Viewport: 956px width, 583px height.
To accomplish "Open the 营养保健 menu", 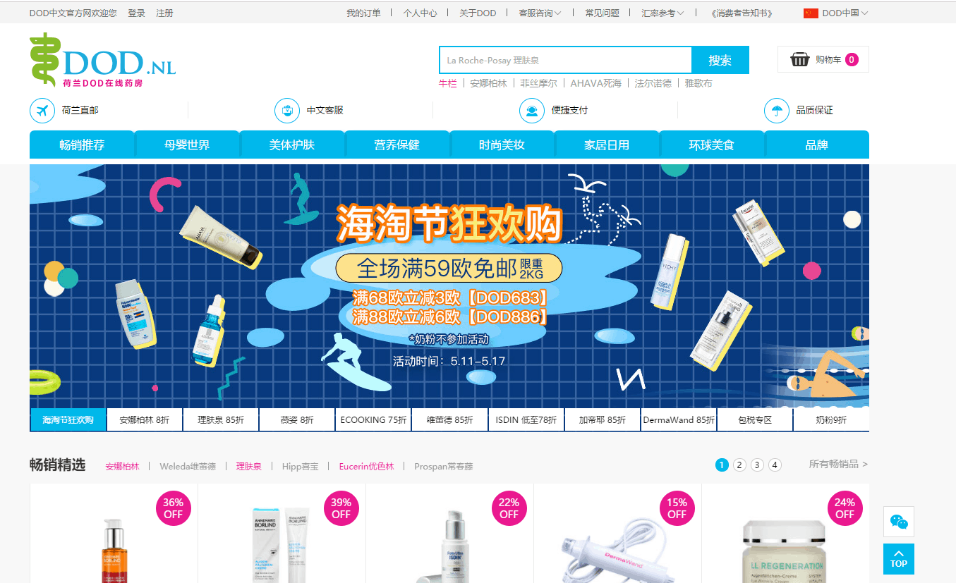I will [x=397, y=145].
